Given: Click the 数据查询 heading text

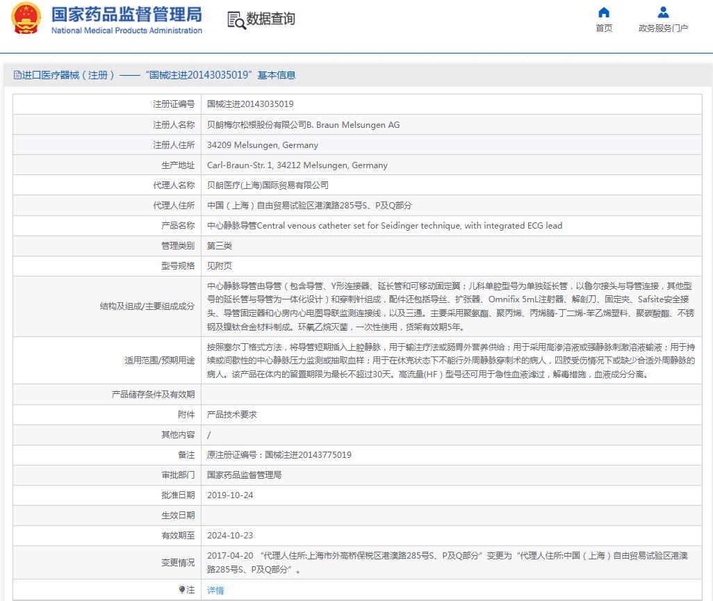Looking at the screenshot, I should pos(270,19).
